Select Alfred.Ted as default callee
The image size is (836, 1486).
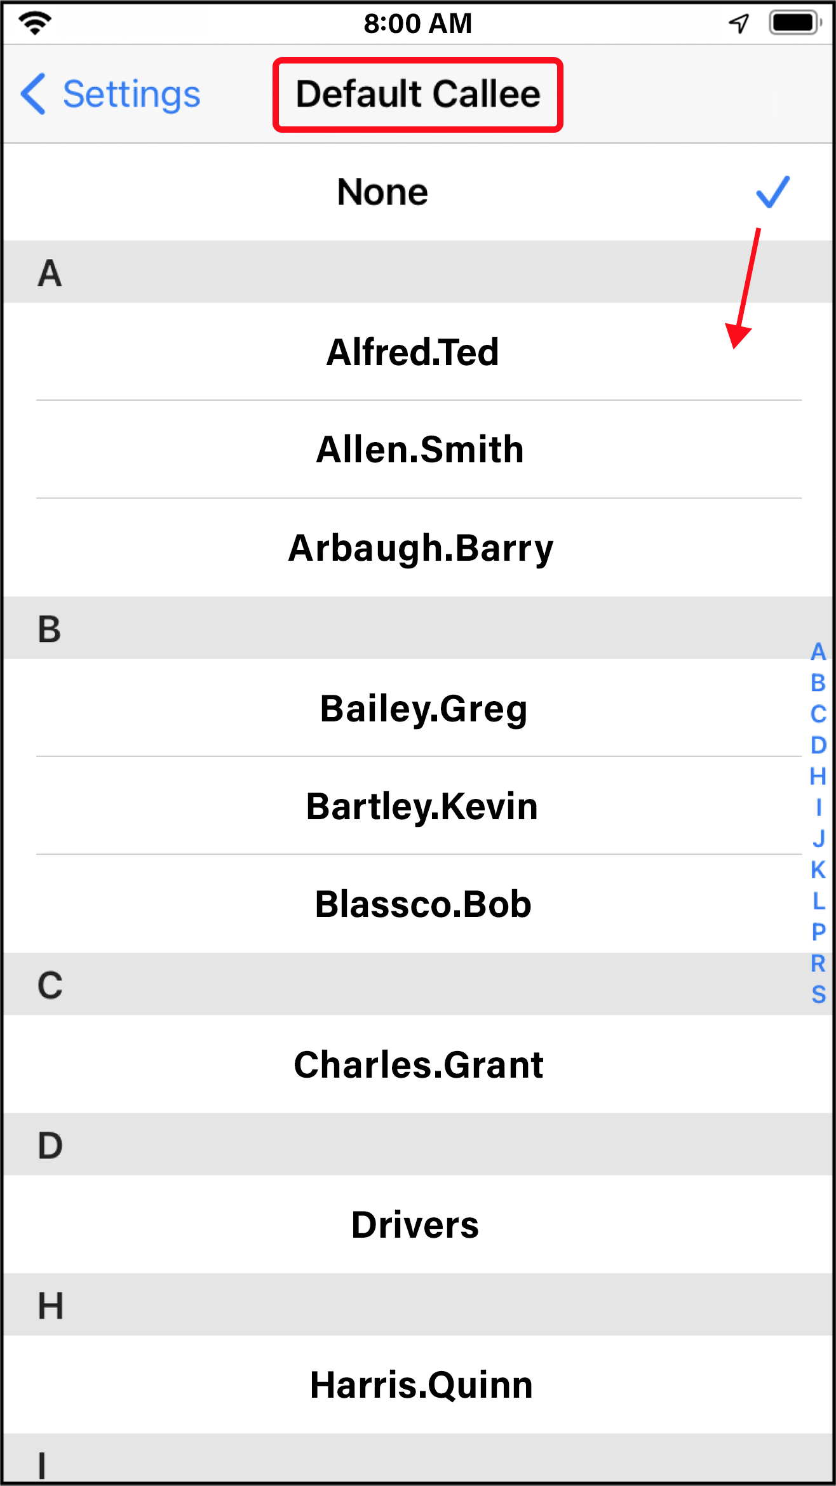point(413,352)
